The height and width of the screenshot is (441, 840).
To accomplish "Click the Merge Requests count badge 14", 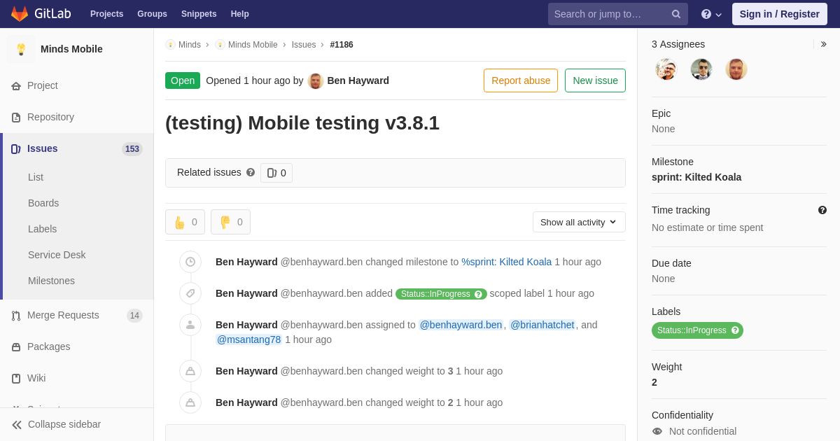I will point(134,316).
